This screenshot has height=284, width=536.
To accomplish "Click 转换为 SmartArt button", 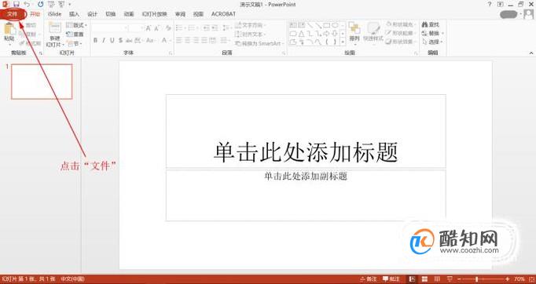I will tap(259, 44).
